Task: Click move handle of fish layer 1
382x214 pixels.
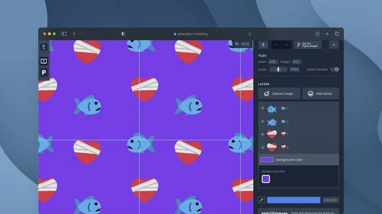Action: pyautogui.click(x=262, y=108)
